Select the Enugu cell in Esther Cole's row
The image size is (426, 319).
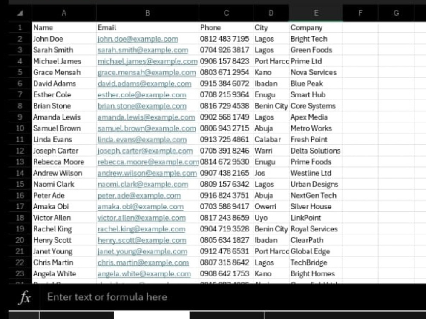pyautogui.click(x=271, y=95)
